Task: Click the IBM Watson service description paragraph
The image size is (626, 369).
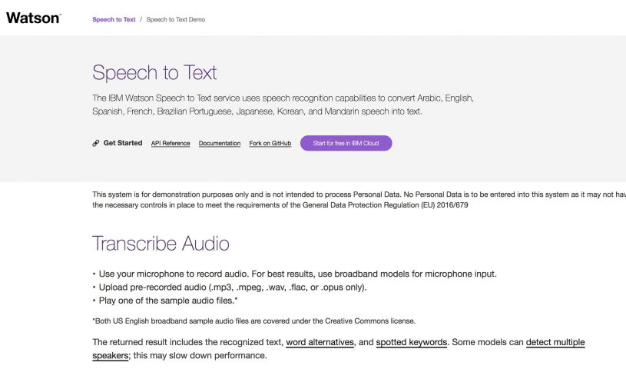Action: coord(283,105)
